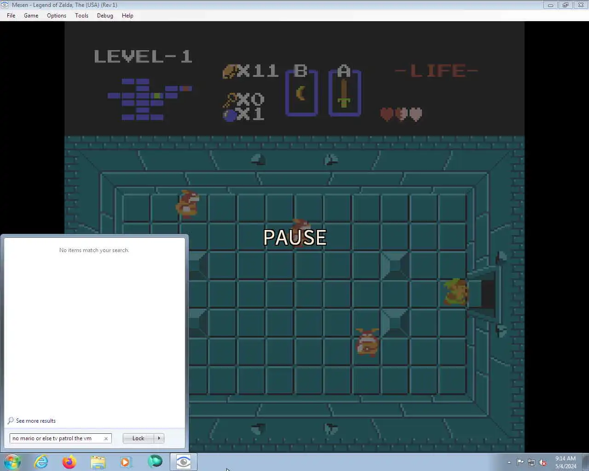Minimize the Mesen window

(550, 5)
